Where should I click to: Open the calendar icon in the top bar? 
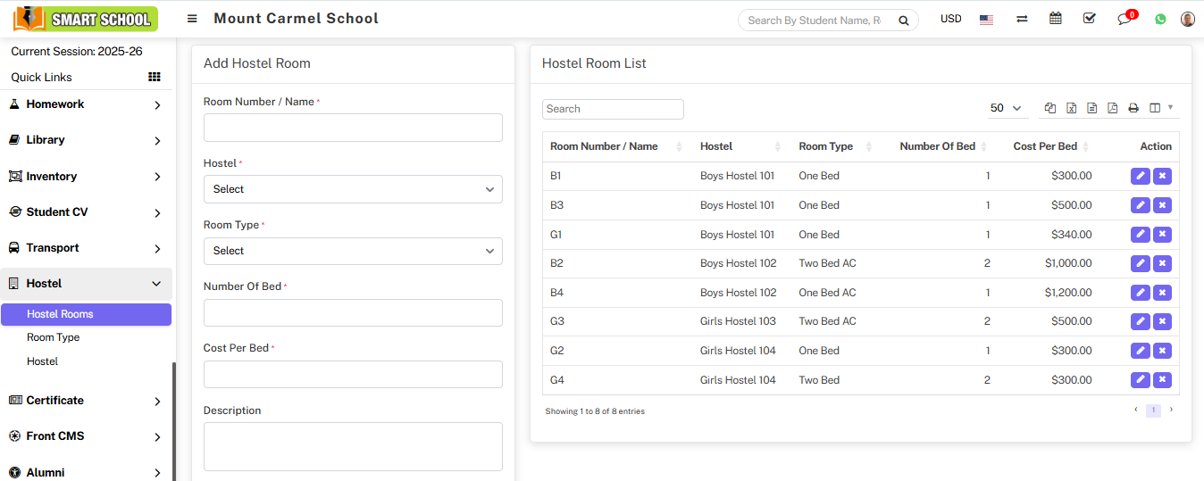[1056, 19]
